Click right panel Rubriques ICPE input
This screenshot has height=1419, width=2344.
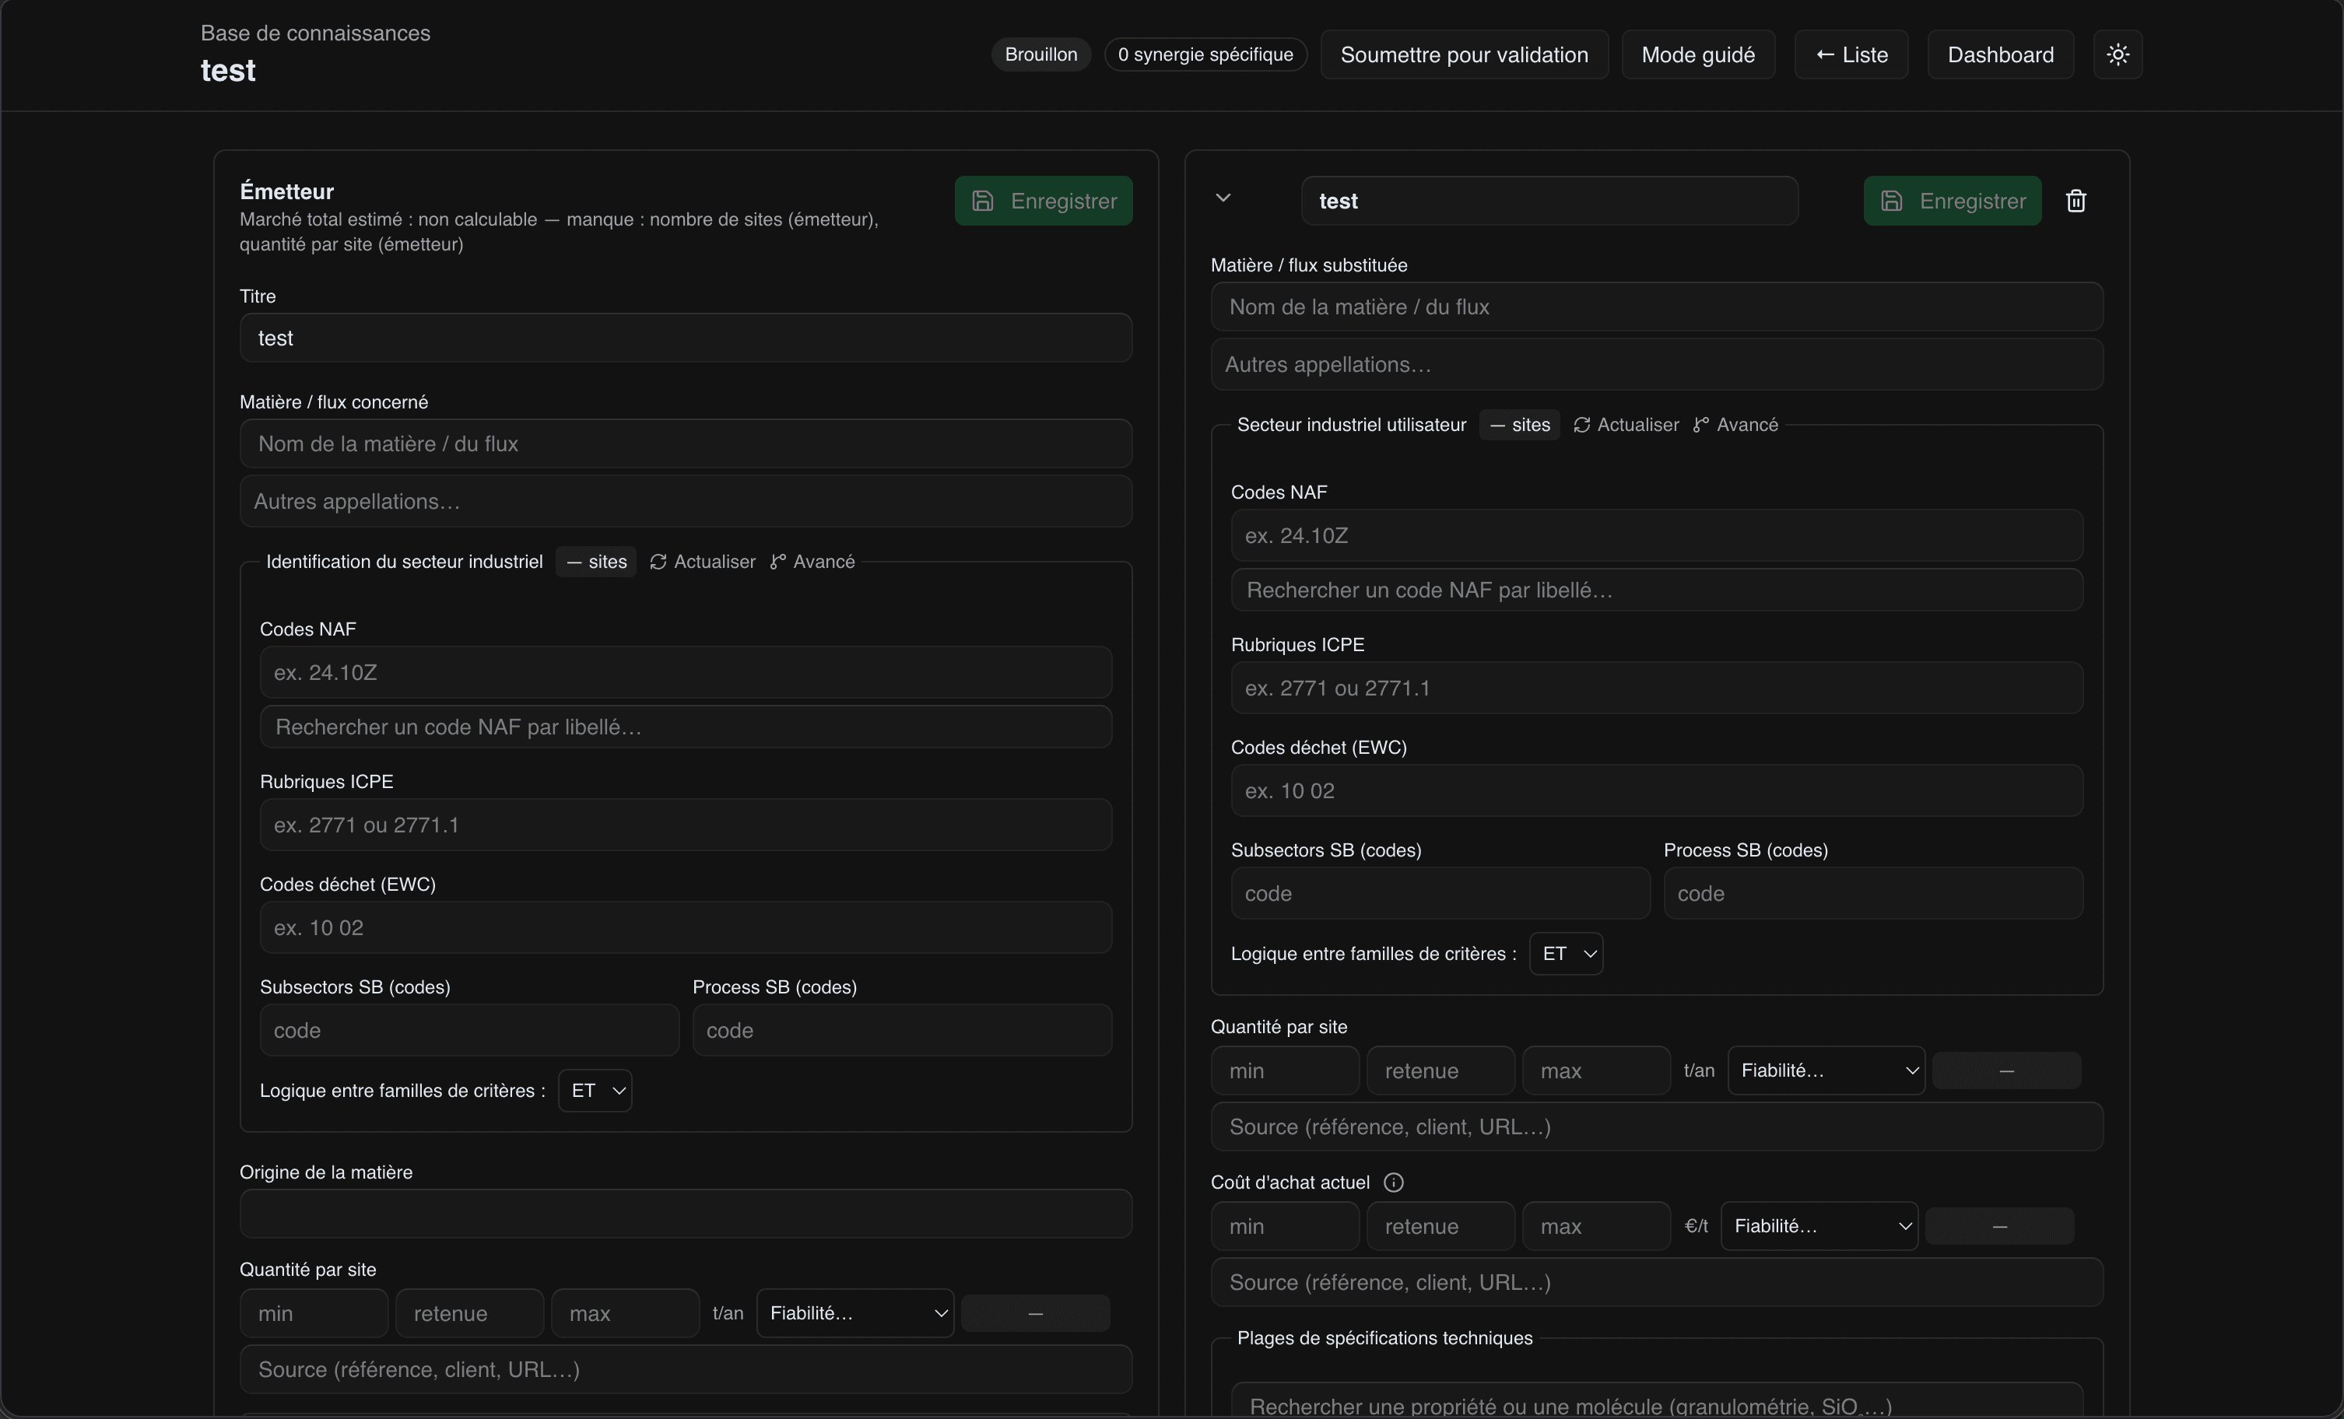1657,688
